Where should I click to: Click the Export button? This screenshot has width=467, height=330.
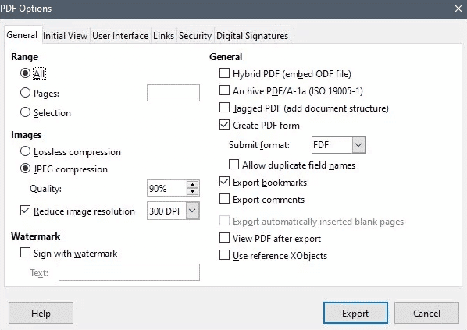pyautogui.click(x=355, y=313)
